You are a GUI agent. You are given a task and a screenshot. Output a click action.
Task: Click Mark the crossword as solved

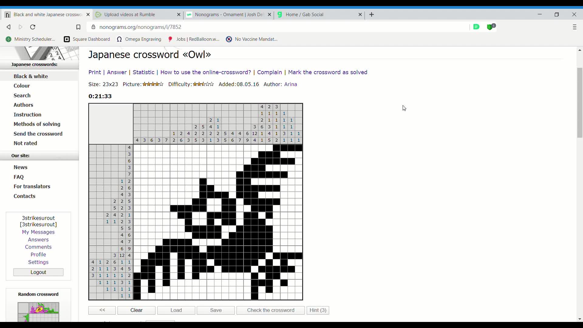click(x=328, y=72)
